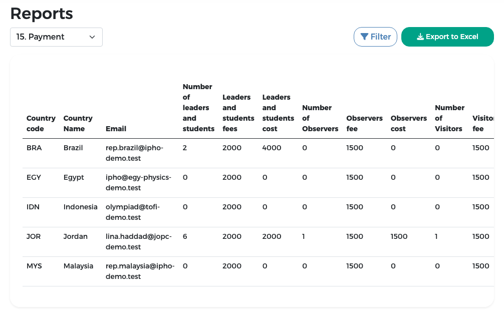
Task: Select the Indonesia country name cell
Action: click(x=80, y=207)
